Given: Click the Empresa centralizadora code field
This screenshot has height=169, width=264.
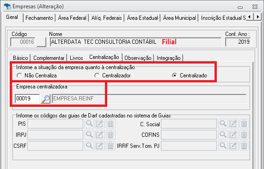Looking at the screenshot, I should pyautogui.click(x=27, y=99).
